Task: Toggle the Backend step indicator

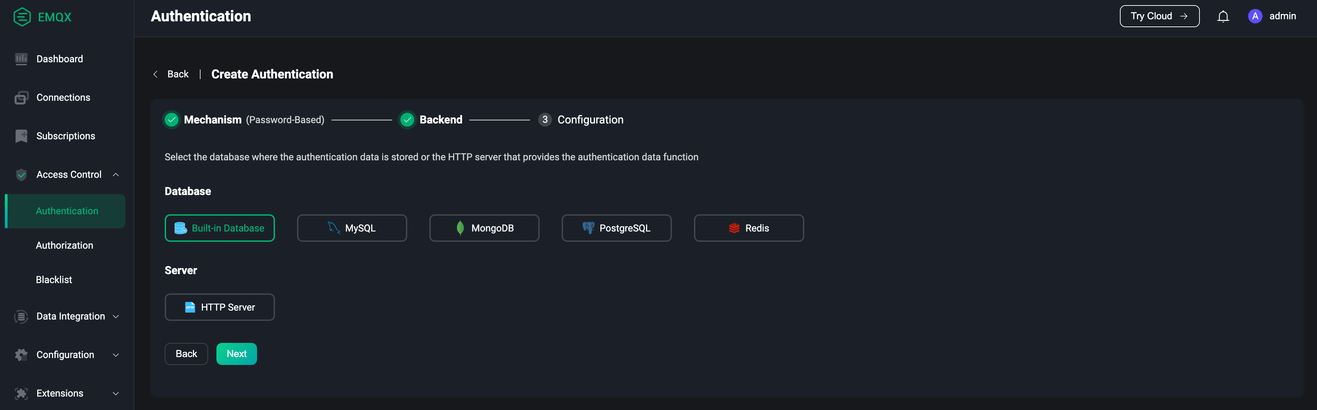Action: pos(407,119)
